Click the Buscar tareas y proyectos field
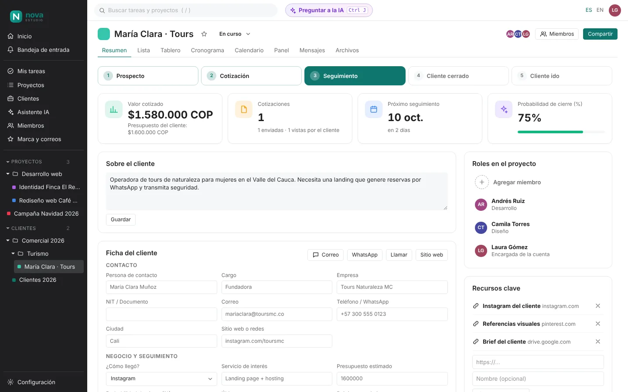 (186, 10)
